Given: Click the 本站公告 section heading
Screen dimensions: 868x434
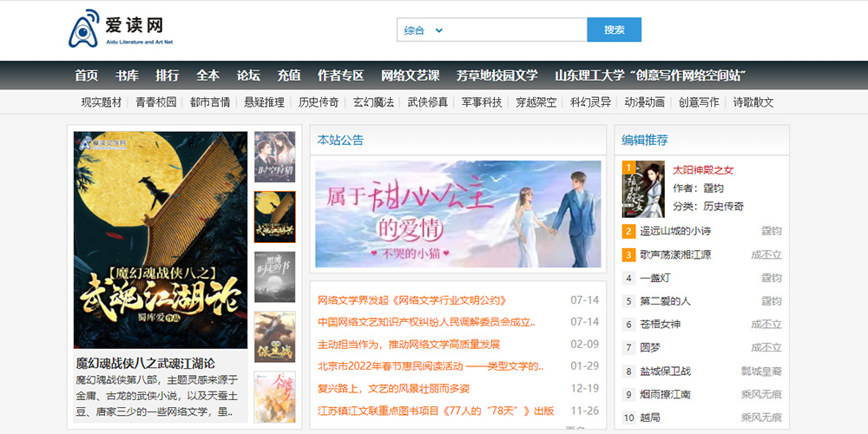Looking at the screenshot, I should point(340,140).
